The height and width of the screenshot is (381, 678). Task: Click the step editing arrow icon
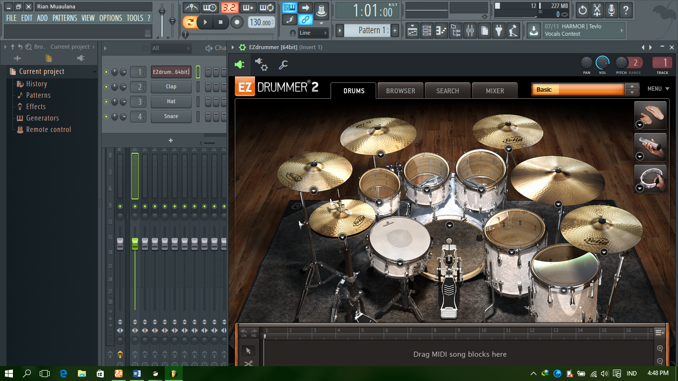306,7
